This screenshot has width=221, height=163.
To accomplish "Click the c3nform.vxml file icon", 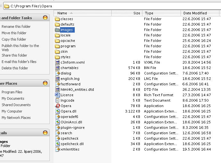I will coord(57,62).
